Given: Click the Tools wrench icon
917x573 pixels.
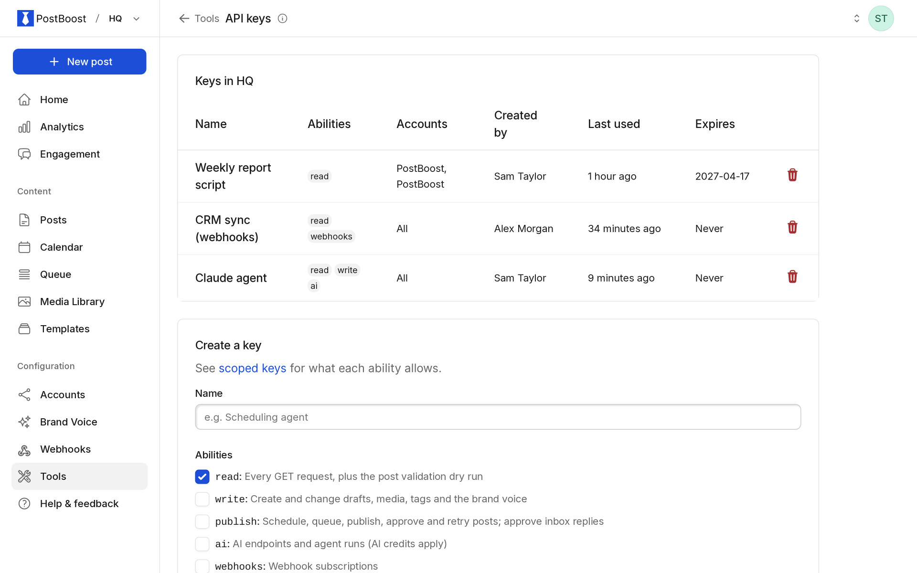Looking at the screenshot, I should pyautogui.click(x=24, y=476).
